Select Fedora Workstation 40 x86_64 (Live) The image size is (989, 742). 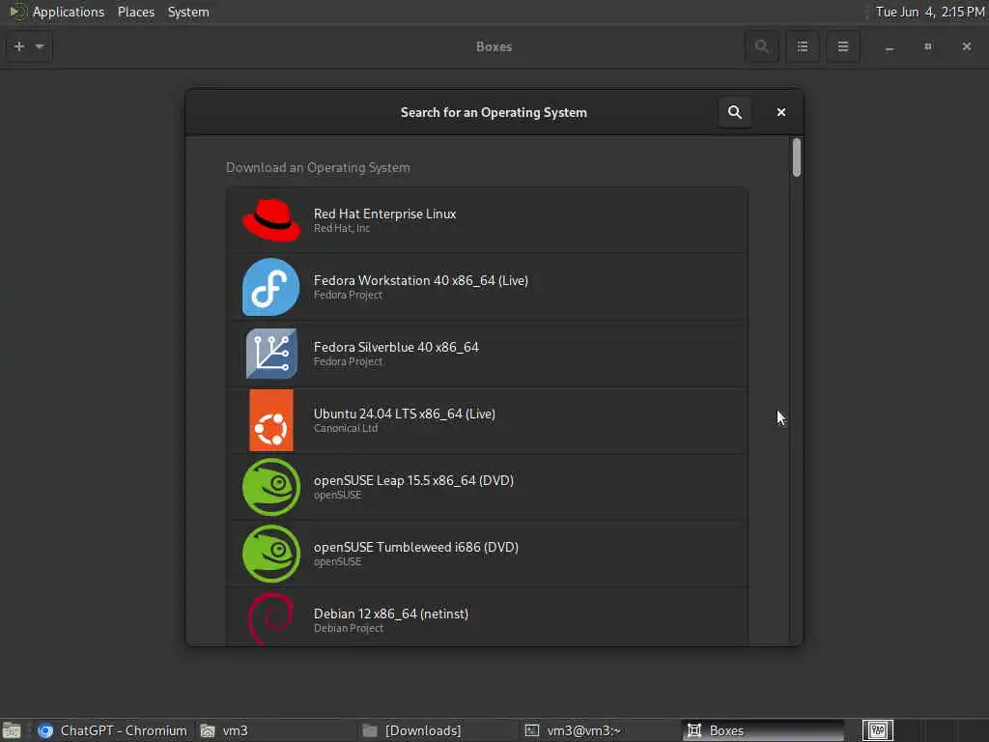(487, 287)
